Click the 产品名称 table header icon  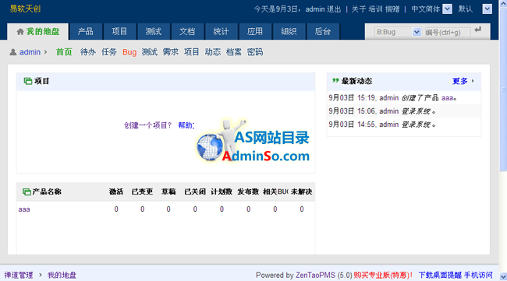(x=27, y=192)
